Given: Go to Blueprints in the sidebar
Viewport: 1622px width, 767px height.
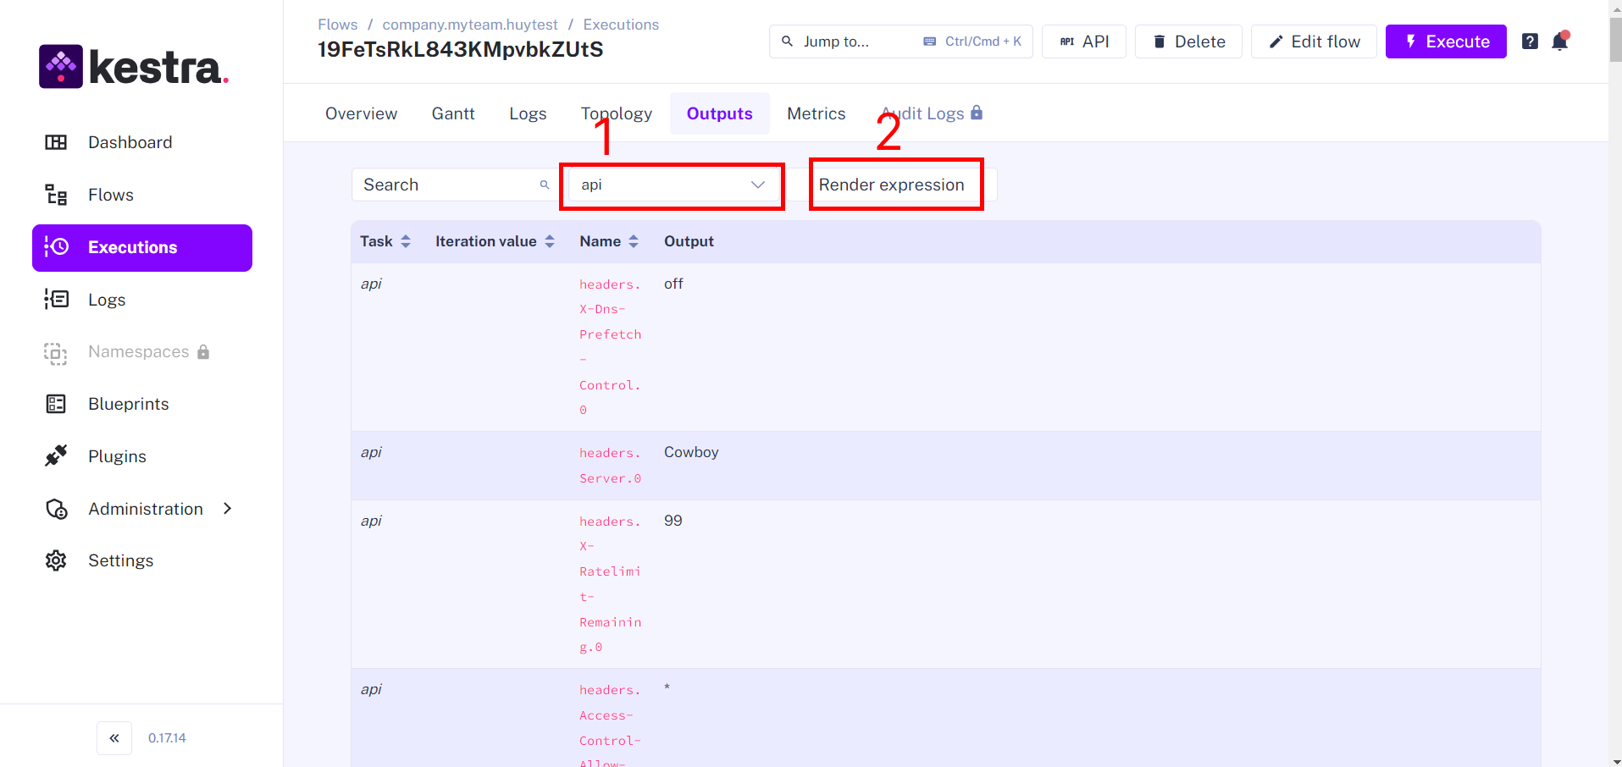Looking at the screenshot, I should pyautogui.click(x=128, y=404).
